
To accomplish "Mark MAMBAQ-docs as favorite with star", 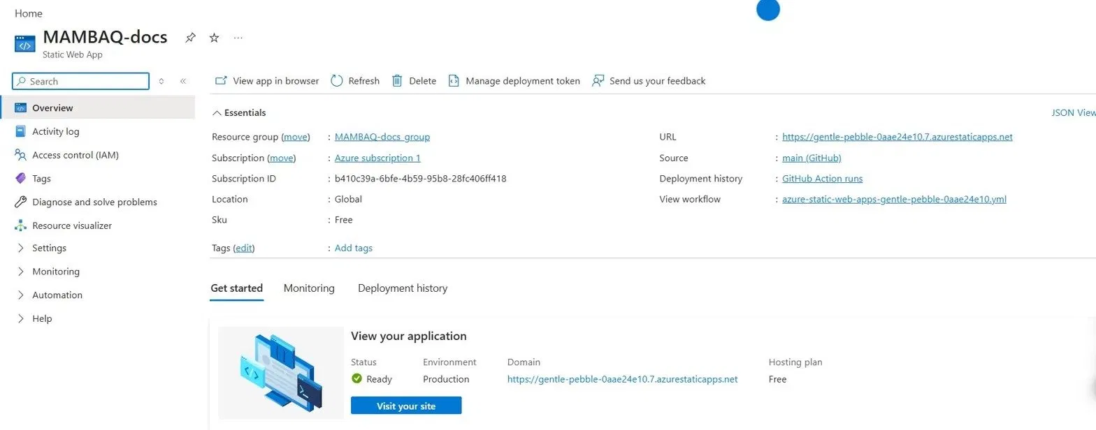I will click(215, 38).
